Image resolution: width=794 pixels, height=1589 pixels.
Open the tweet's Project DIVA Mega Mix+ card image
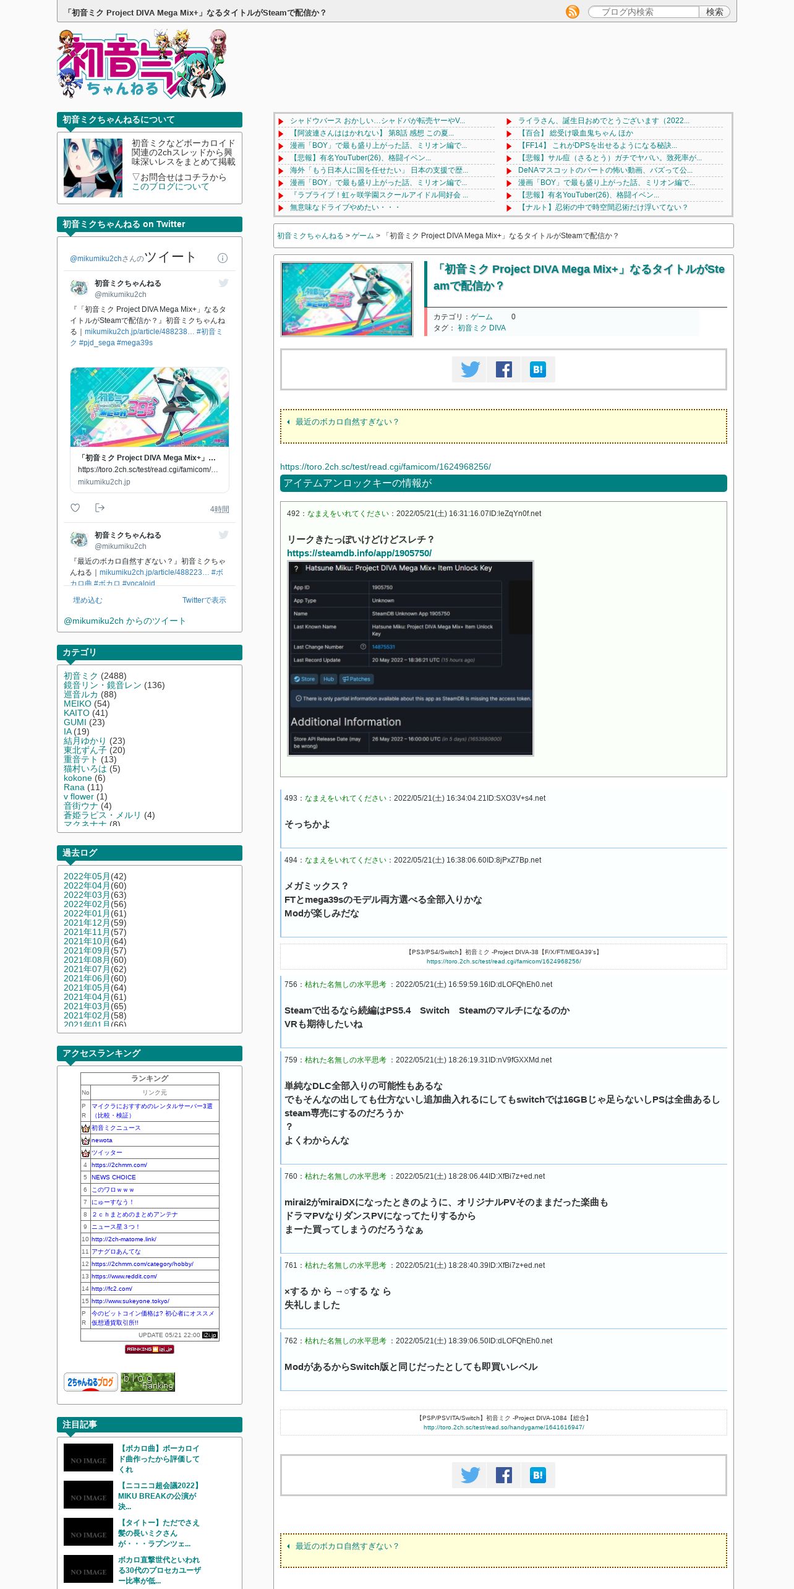click(x=150, y=407)
